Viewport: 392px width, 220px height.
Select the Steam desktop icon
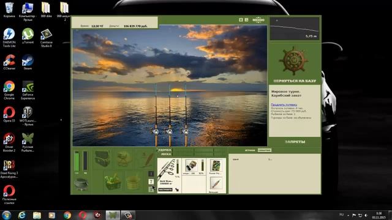28,62
